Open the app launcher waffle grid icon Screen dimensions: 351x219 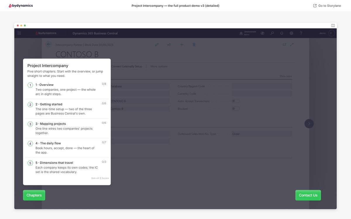tap(19, 33)
